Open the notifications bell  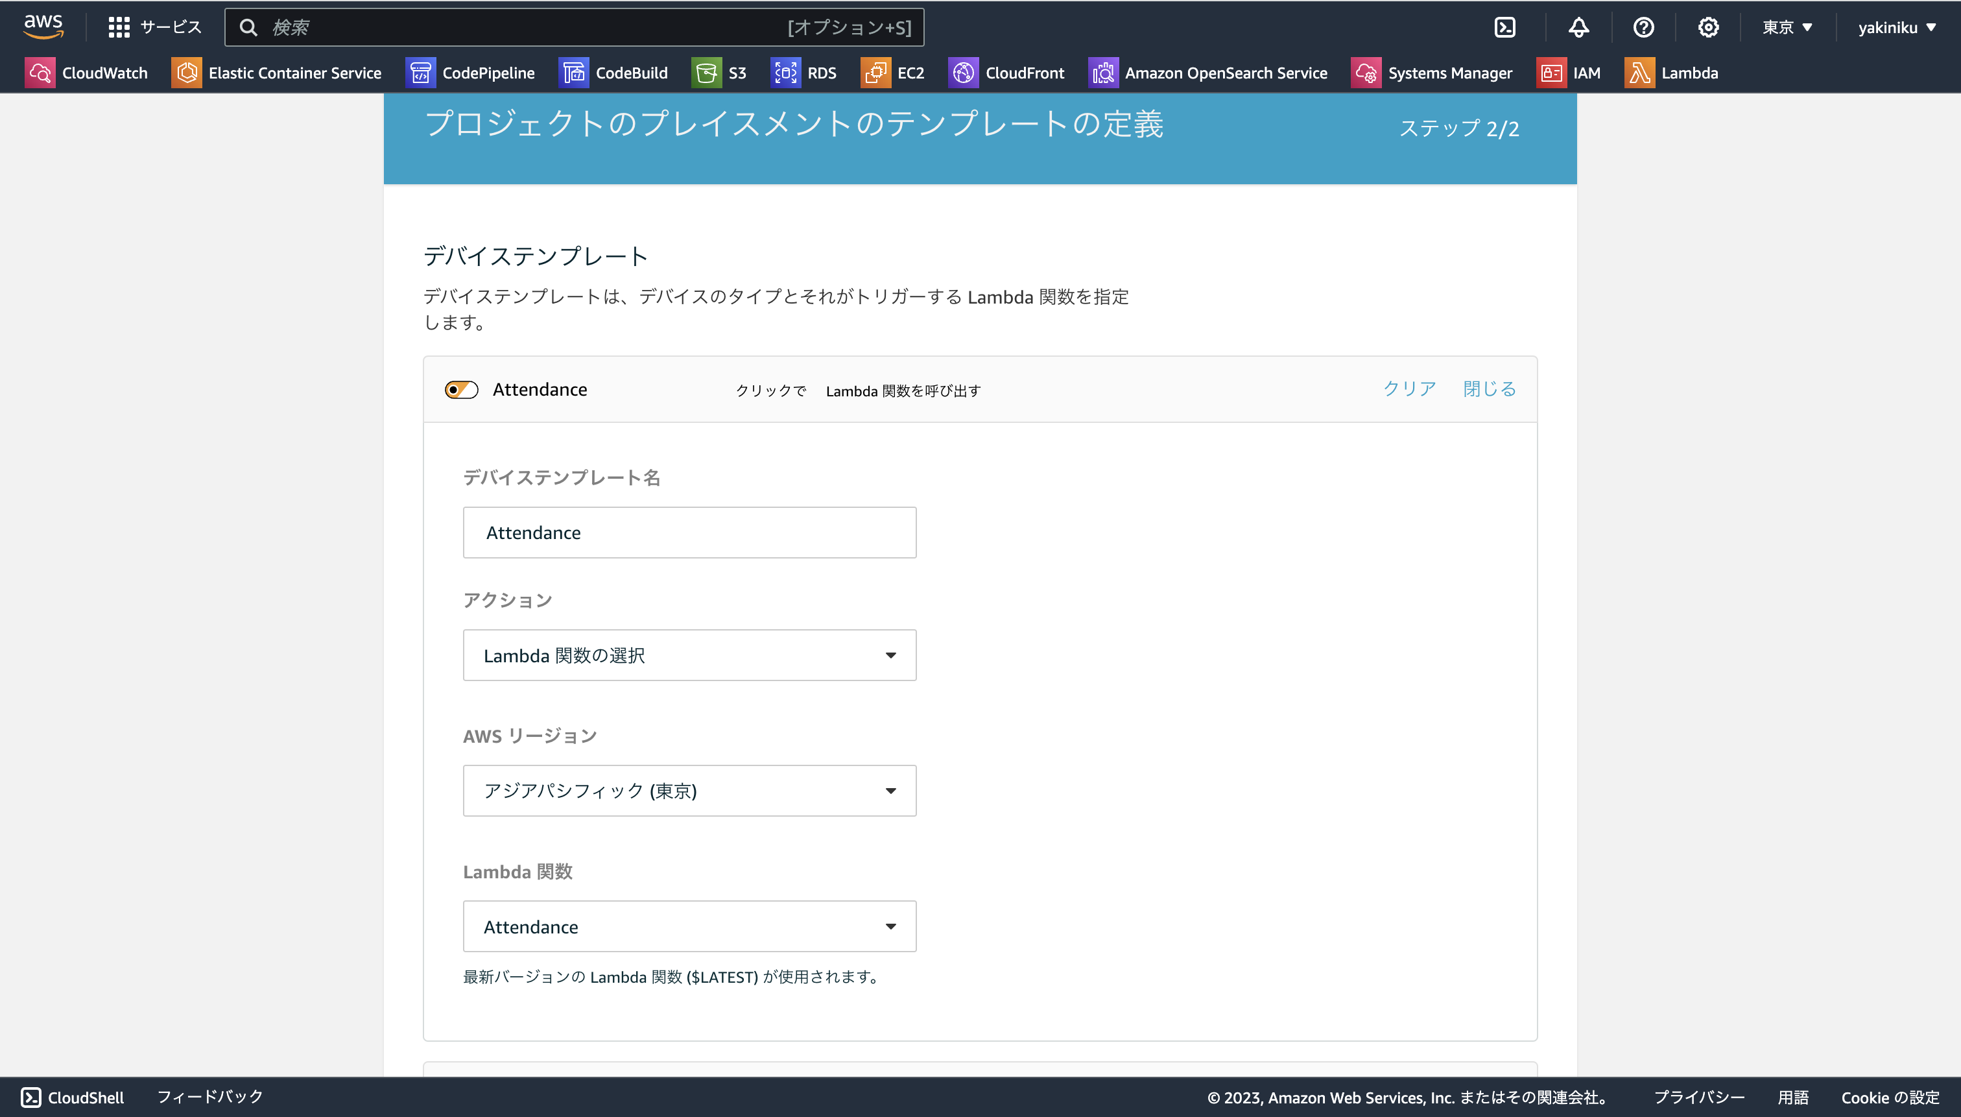pos(1579,27)
